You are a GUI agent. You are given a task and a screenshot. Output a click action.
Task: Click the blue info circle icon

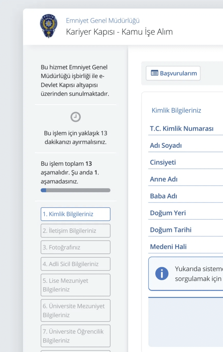(x=162, y=273)
